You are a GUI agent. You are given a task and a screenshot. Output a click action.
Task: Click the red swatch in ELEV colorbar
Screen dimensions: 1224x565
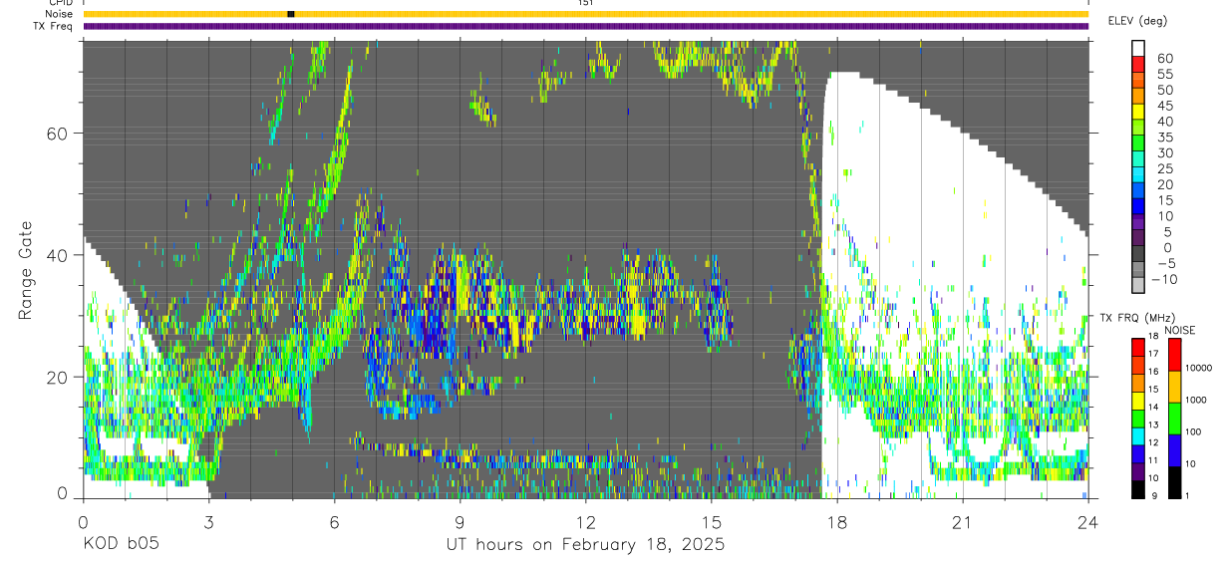pyautogui.click(x=1138, y=64)
